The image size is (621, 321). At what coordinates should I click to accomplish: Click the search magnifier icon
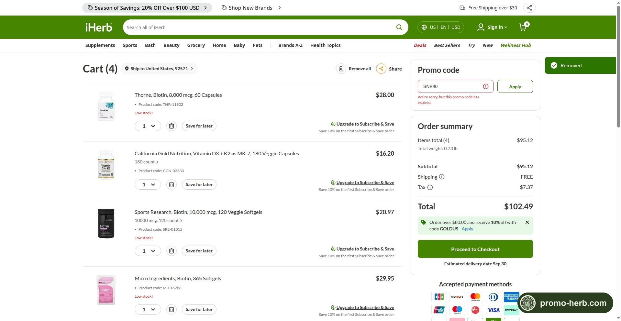click(x=399, y=27)
